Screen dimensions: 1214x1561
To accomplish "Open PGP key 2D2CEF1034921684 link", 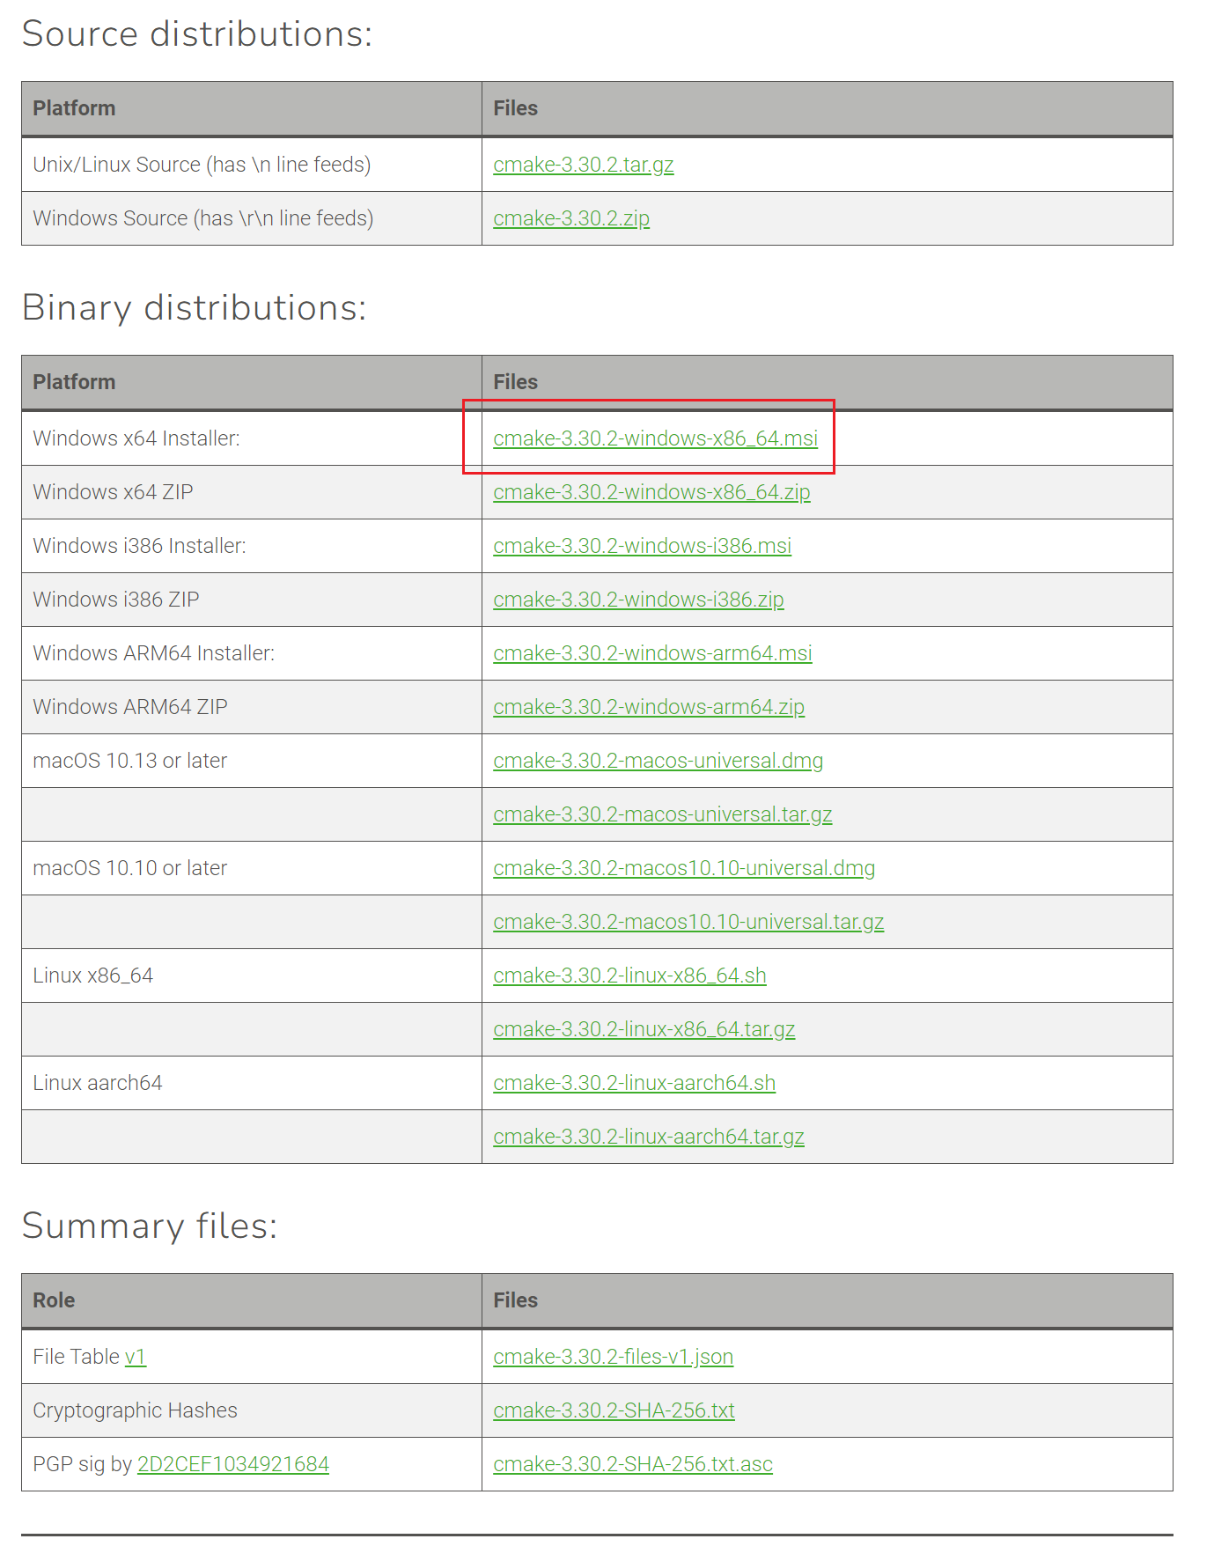I will tap(232, 1464).
